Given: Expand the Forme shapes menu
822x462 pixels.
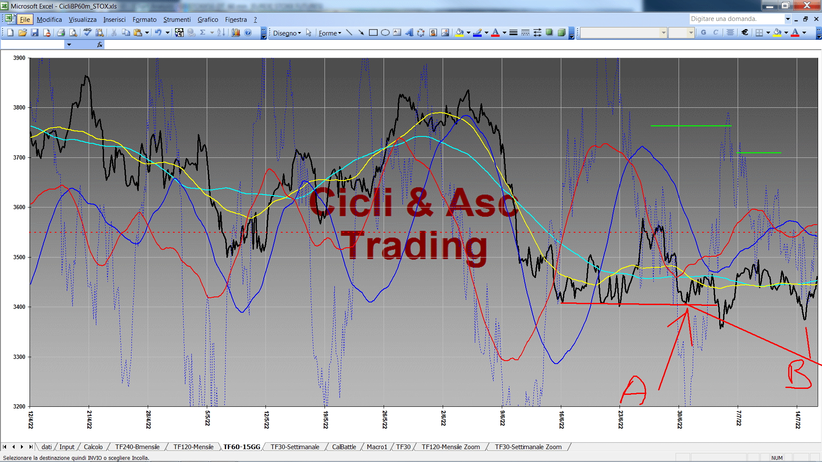Looking at the screenshot, I should pos(330,33).
